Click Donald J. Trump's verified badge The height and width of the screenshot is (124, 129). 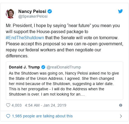[x=43, y=67]
